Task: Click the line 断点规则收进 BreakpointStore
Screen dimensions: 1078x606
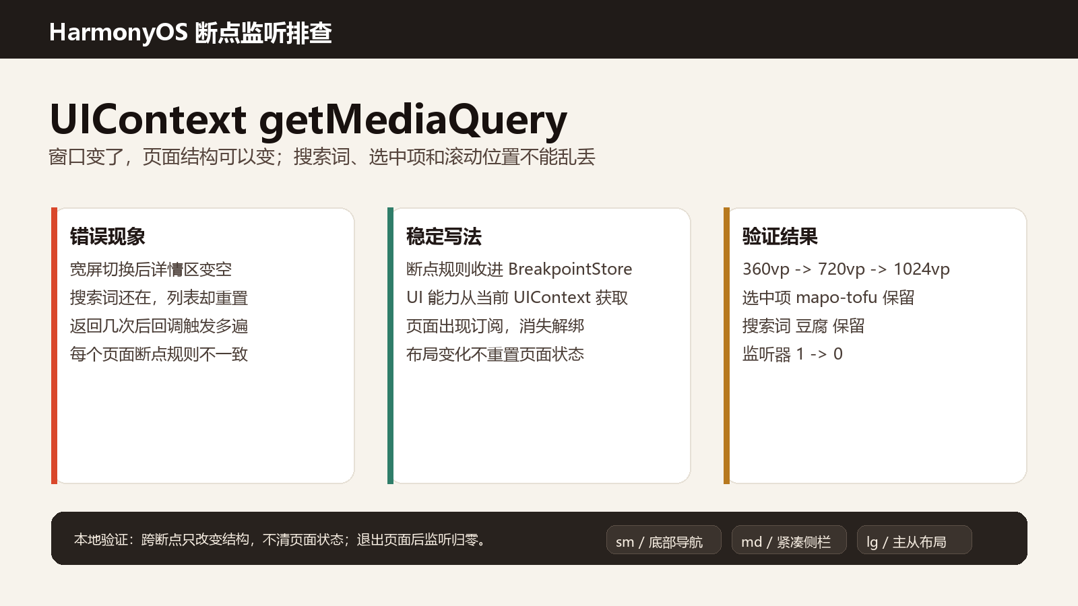Action: (x=519, y=269)
